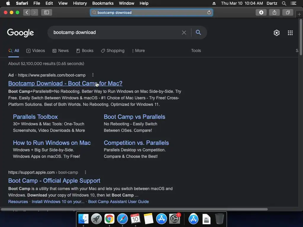This screenshot has width=303, height=227.
Task: Open Competition vs. Parallels link
Action: click(136, 143)
